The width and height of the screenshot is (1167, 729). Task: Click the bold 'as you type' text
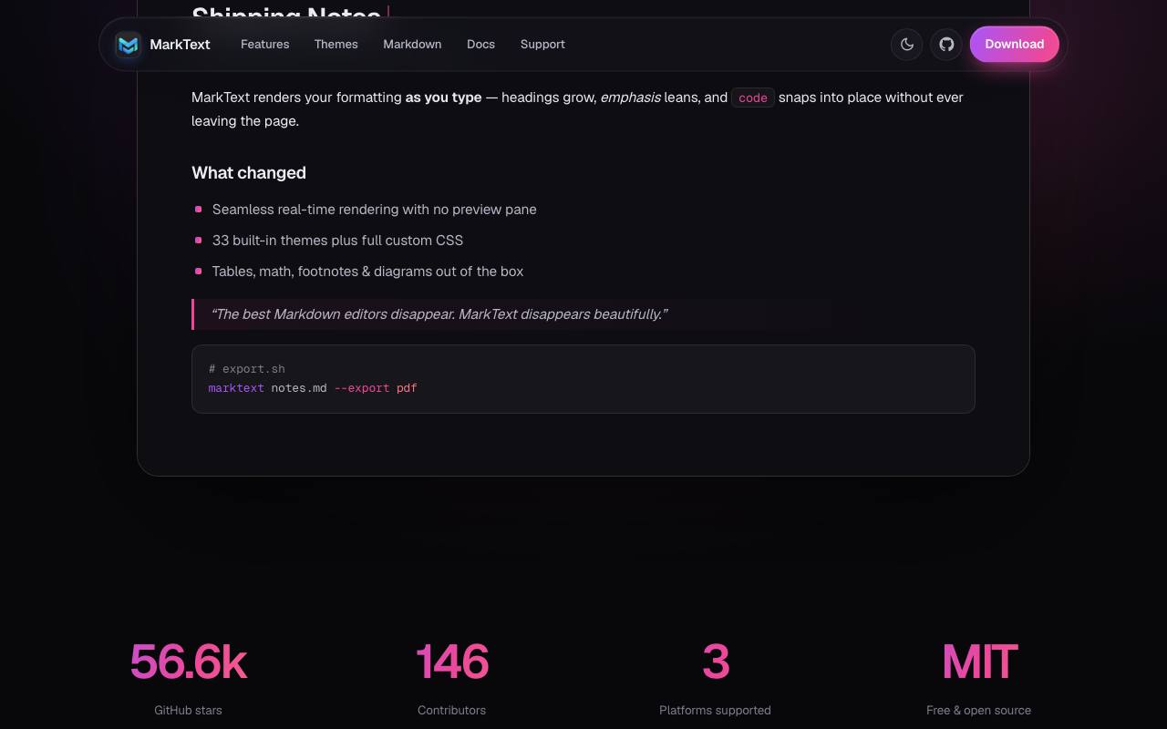coord(443,98)
